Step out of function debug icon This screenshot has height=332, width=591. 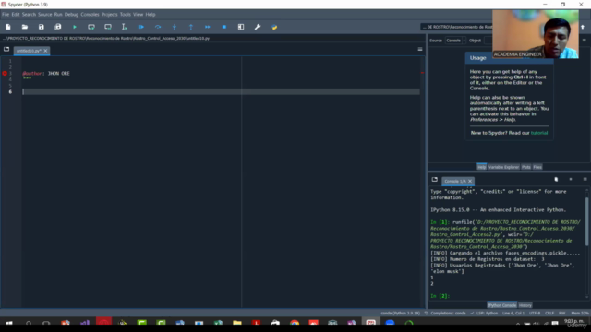(x=191, y=27)
